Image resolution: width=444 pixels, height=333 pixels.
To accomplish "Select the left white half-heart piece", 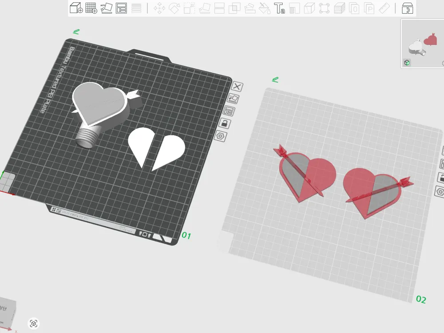I will (141, 147).
